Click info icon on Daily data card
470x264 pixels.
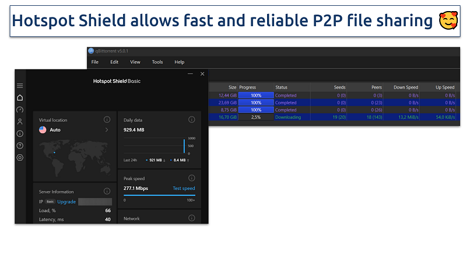tap(191, 119)
